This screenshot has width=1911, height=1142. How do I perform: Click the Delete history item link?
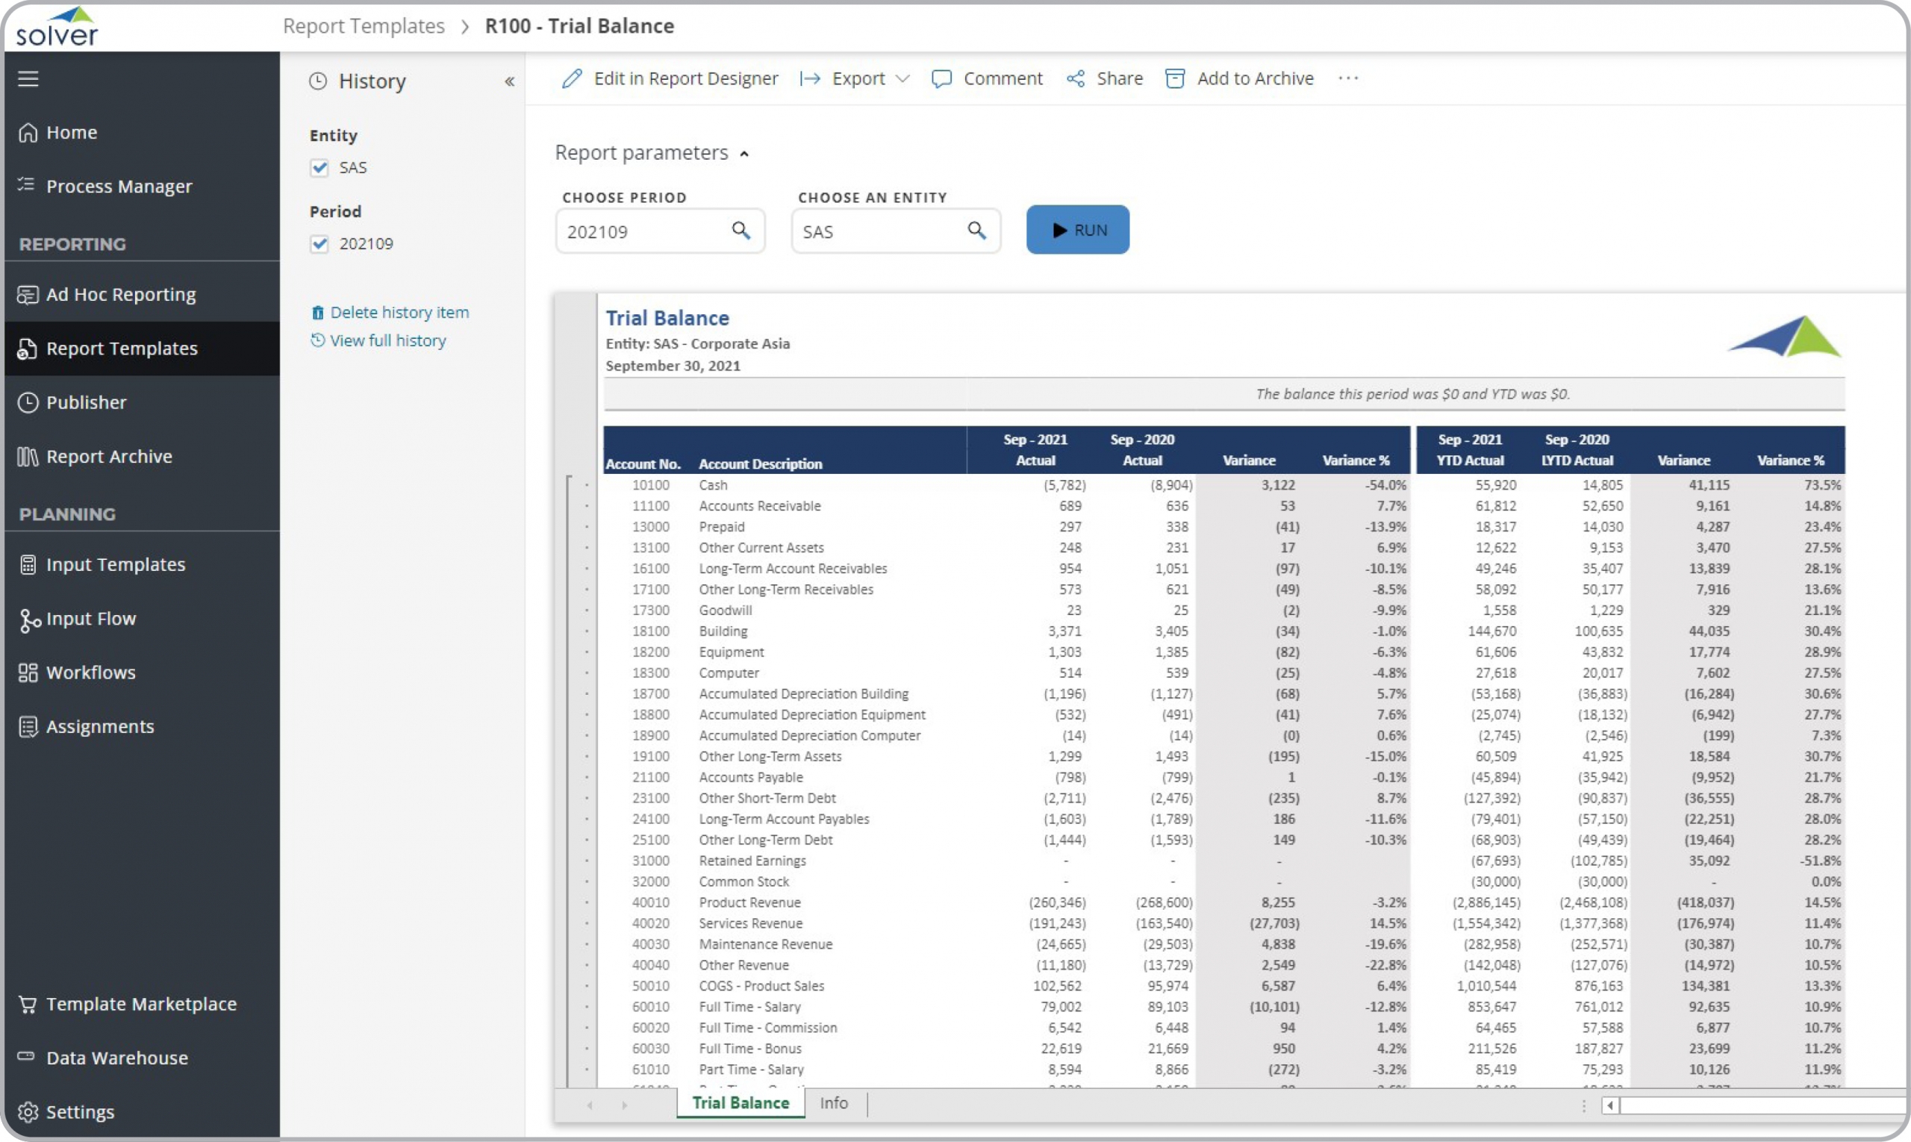click(x=399, y=313)
